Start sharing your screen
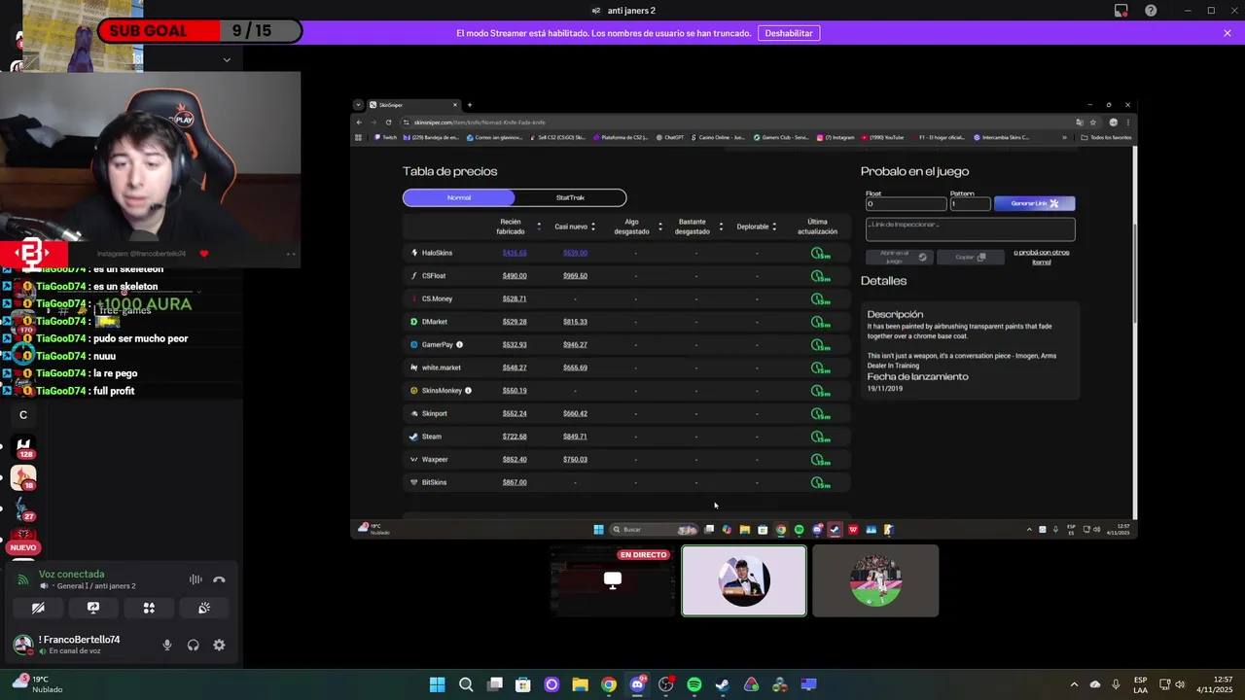The image size is (1245, 700). coord(93,608)
